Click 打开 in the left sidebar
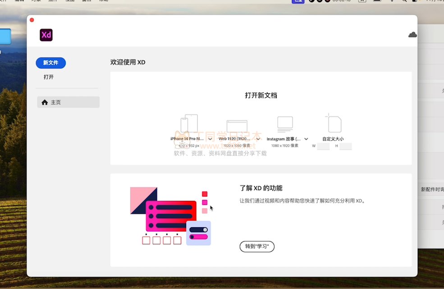Image resolution: width=444 pixels, height=289 pixels. click(49, 77)
